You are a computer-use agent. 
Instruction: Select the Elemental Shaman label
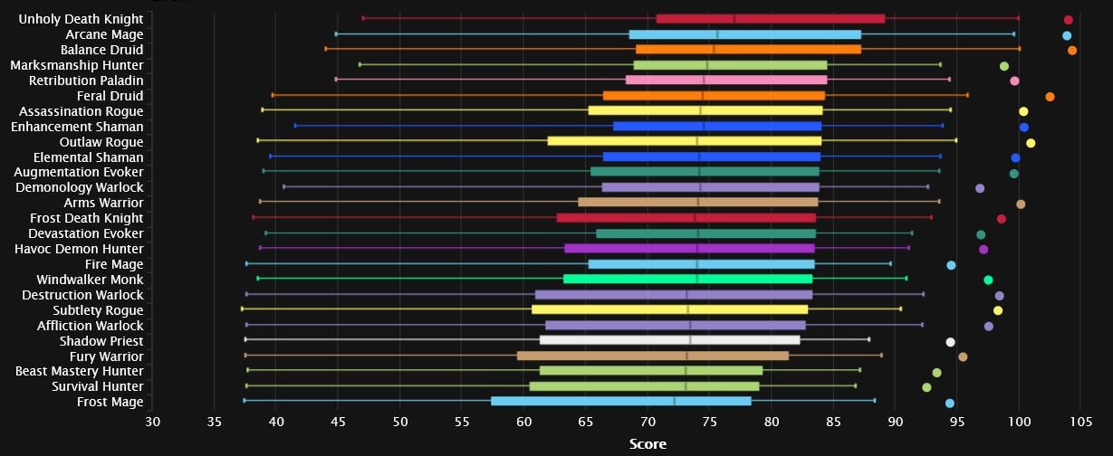tap(89, 157)
